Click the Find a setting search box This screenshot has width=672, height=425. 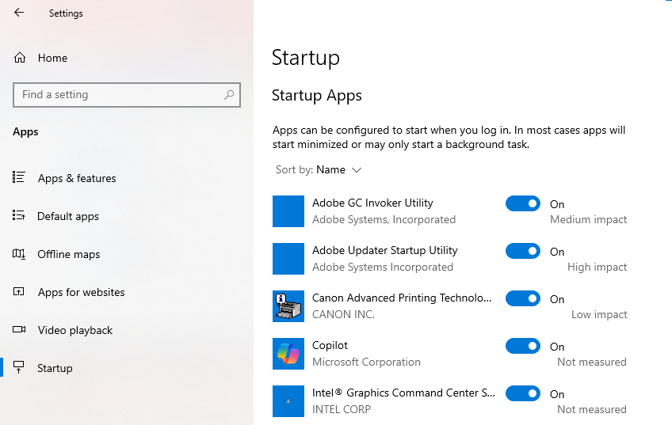click(119, 95)
